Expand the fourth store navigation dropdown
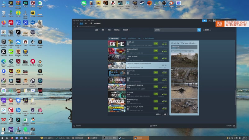This screenshot has width=249, height=140. [118, 30]
